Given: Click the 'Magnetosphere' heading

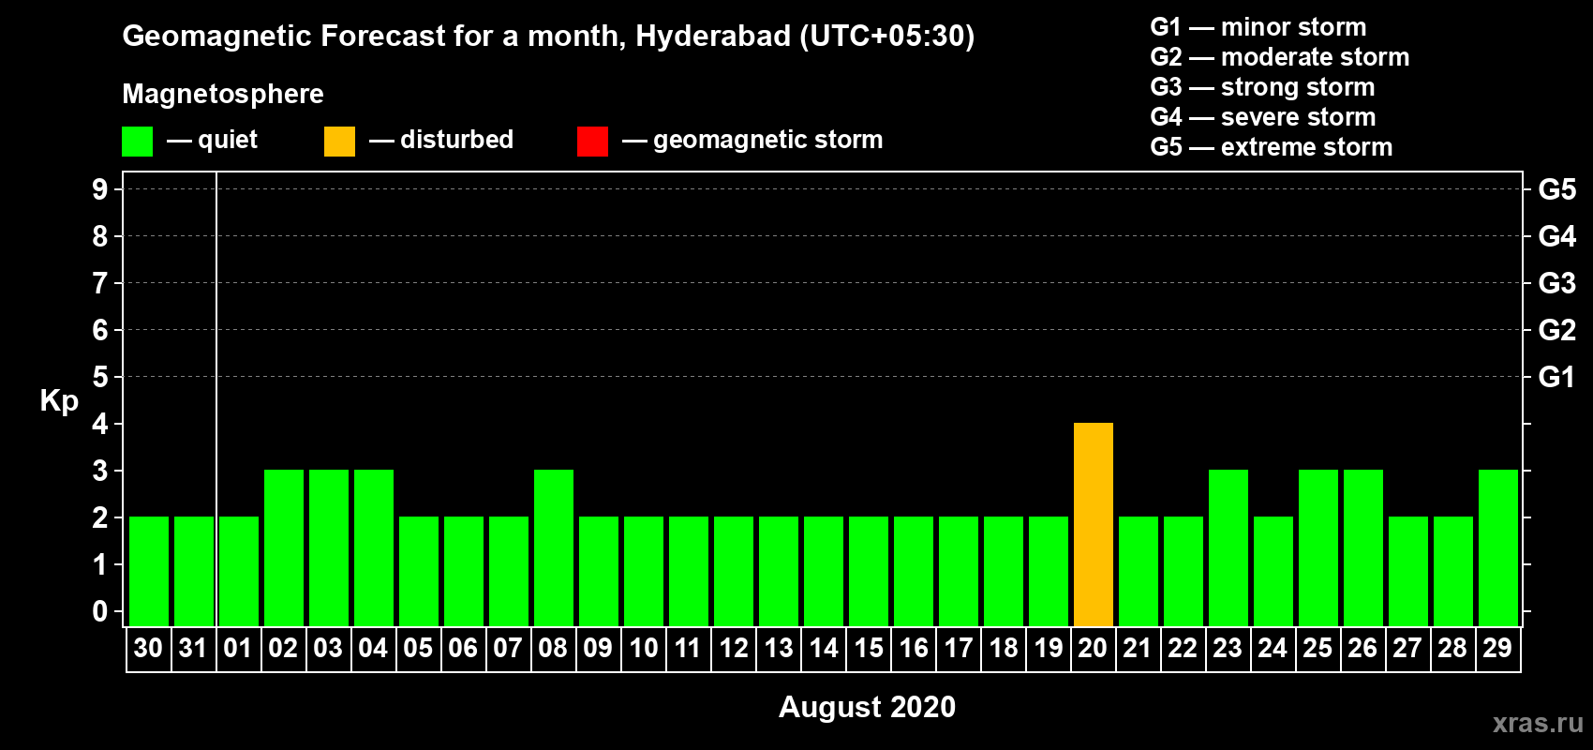Looking at the screenshot, I should pyautogui.click(x=223, y=94).
